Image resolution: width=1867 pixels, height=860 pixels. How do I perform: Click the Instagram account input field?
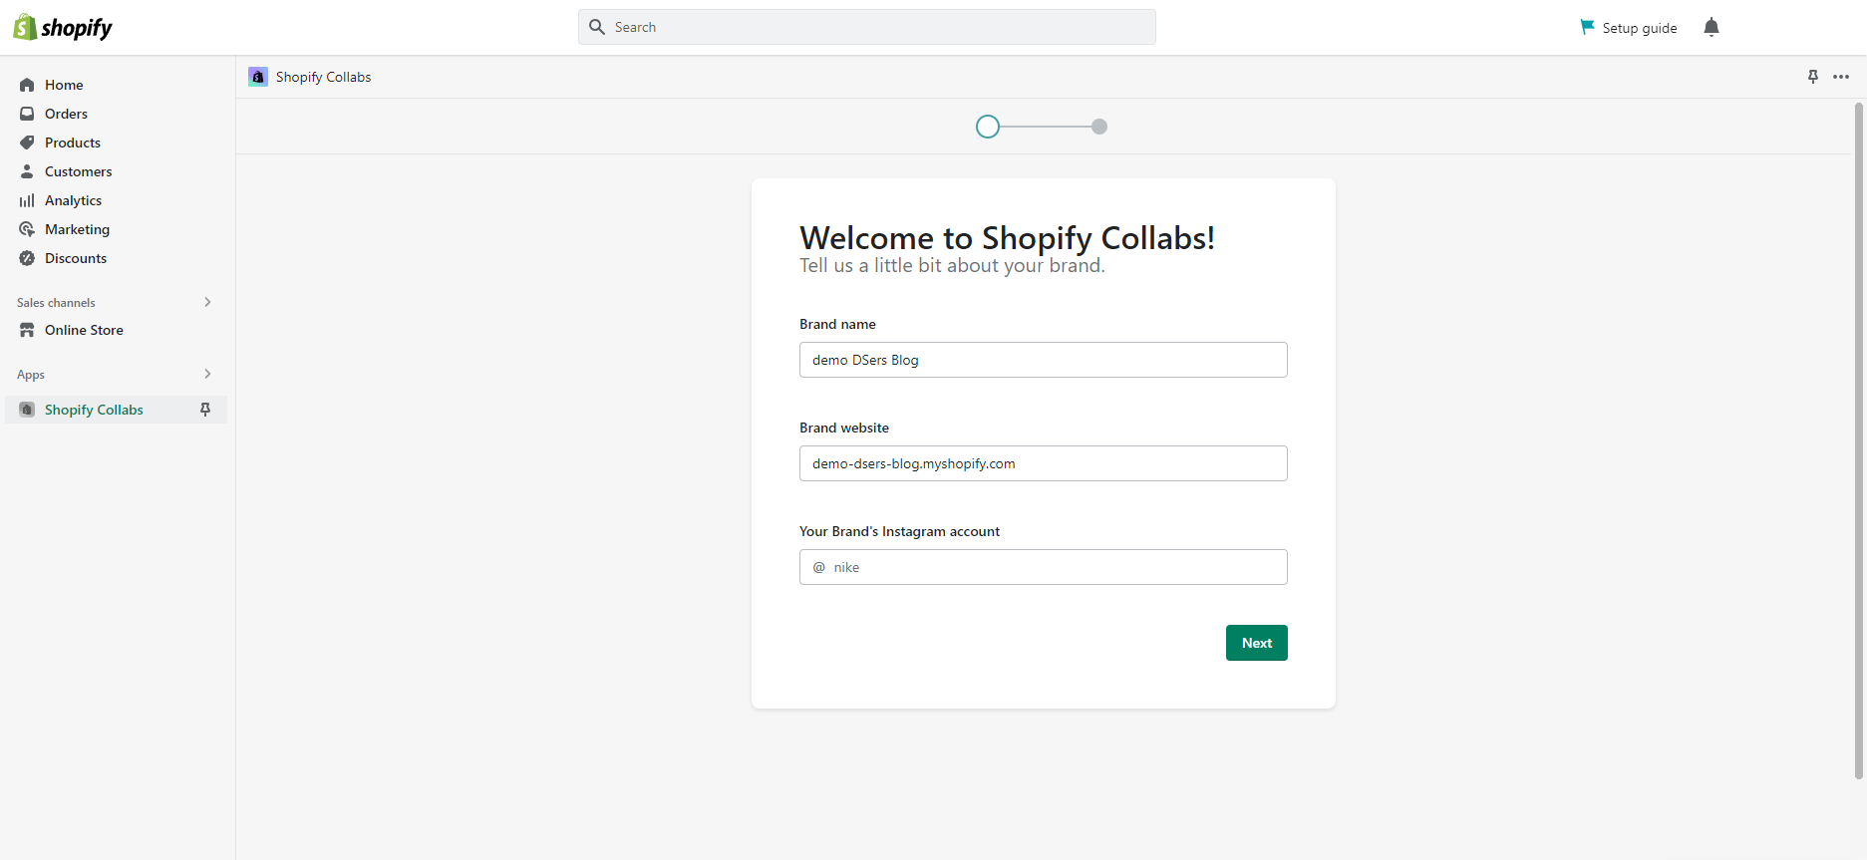click(1044, 567)
